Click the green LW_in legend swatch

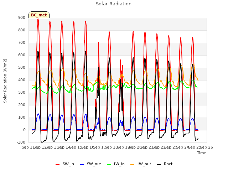point(109,165)
